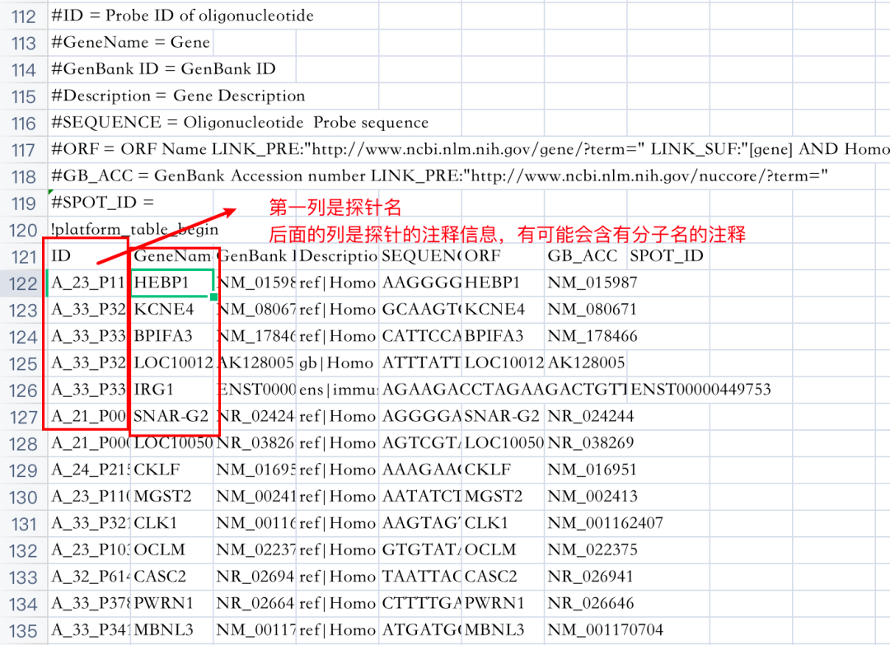Select the OCLM cell in GeneName column
890x645 pixels.
pyautogui.click(x=172, y=549)
